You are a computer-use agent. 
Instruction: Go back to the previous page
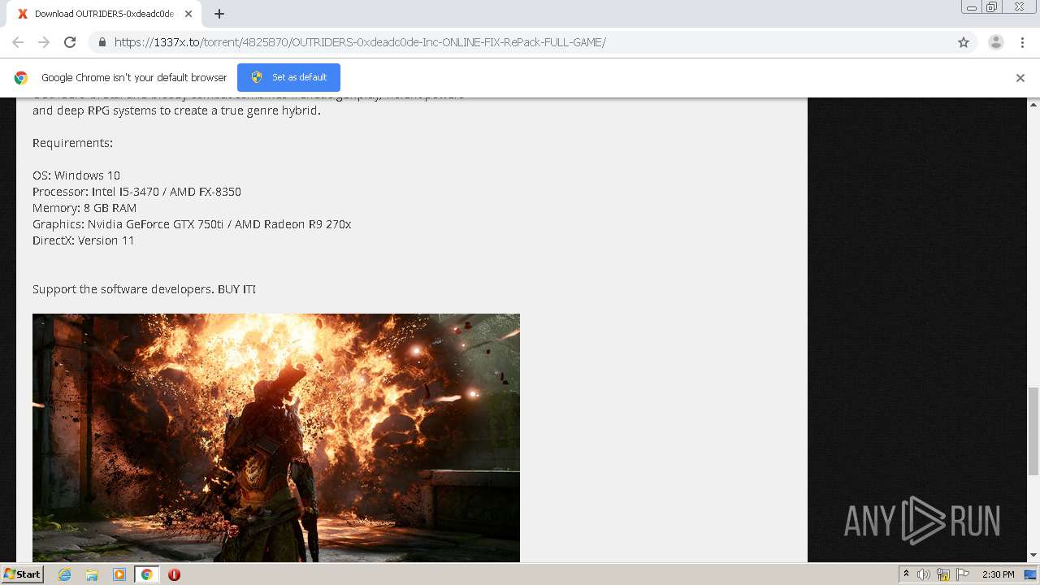point(18,42)
